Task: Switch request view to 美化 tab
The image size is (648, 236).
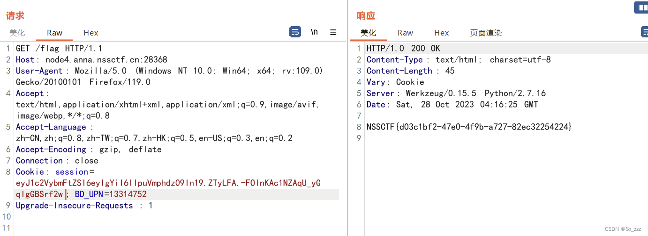Action: tap(17, 33)
